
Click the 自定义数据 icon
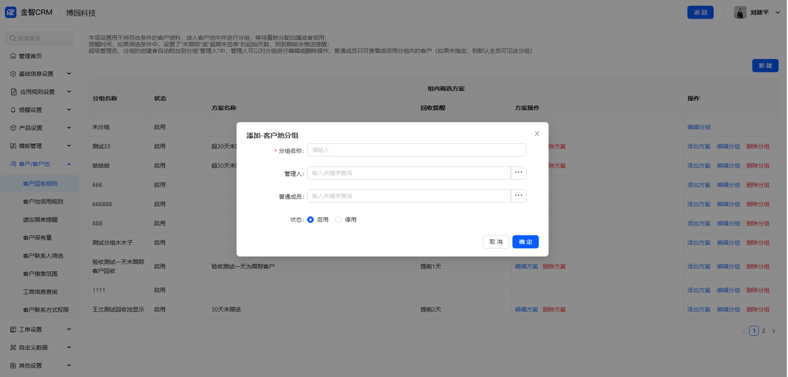coord(13,347)
